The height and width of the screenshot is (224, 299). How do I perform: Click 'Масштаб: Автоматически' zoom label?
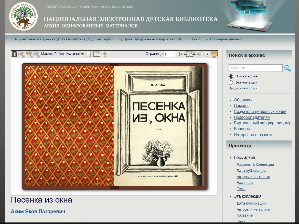(x=62, y=54)
